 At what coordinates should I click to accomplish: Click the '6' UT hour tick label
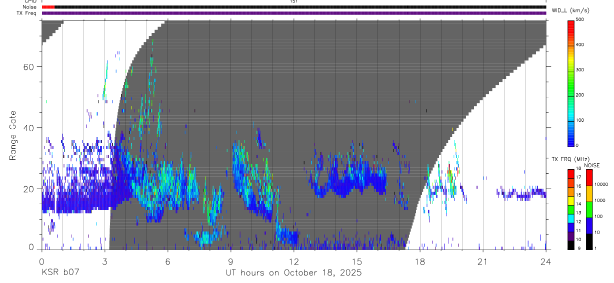coord(167,261)
